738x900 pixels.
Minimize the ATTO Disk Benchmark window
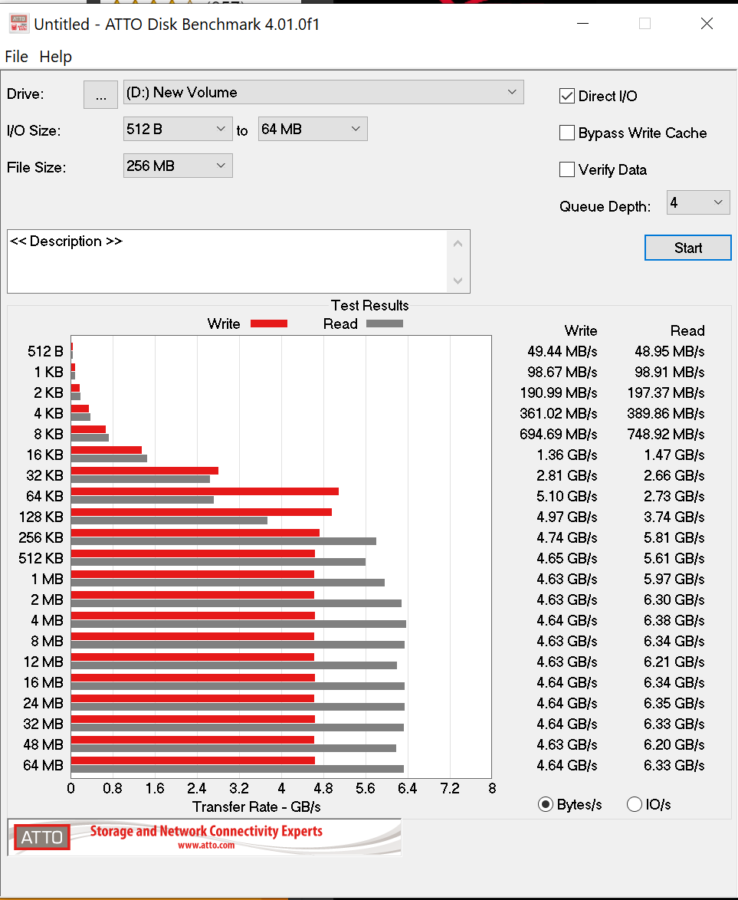point(583,24)
